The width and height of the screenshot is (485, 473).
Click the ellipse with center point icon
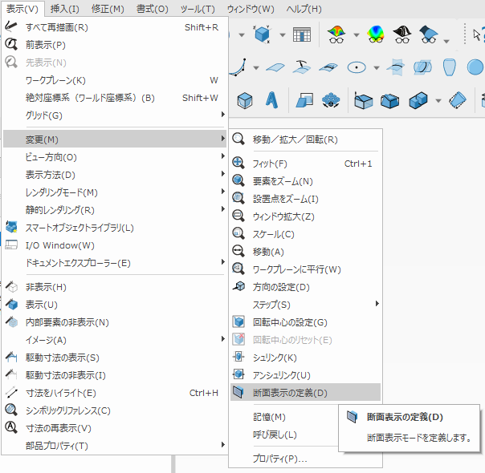tap(357, 67)
